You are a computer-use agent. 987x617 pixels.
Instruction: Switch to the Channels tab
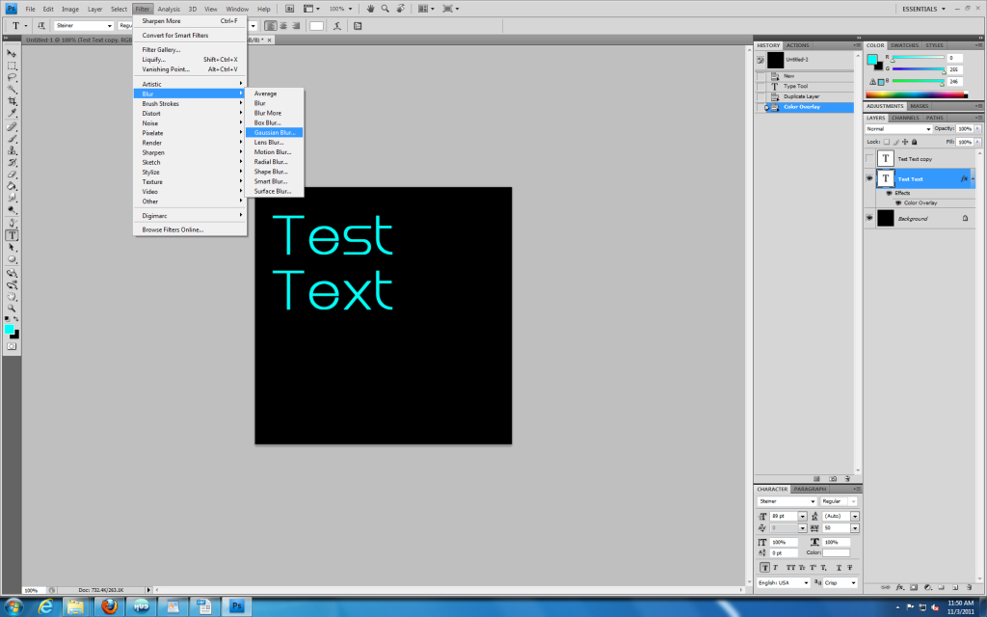pos(904,118)
